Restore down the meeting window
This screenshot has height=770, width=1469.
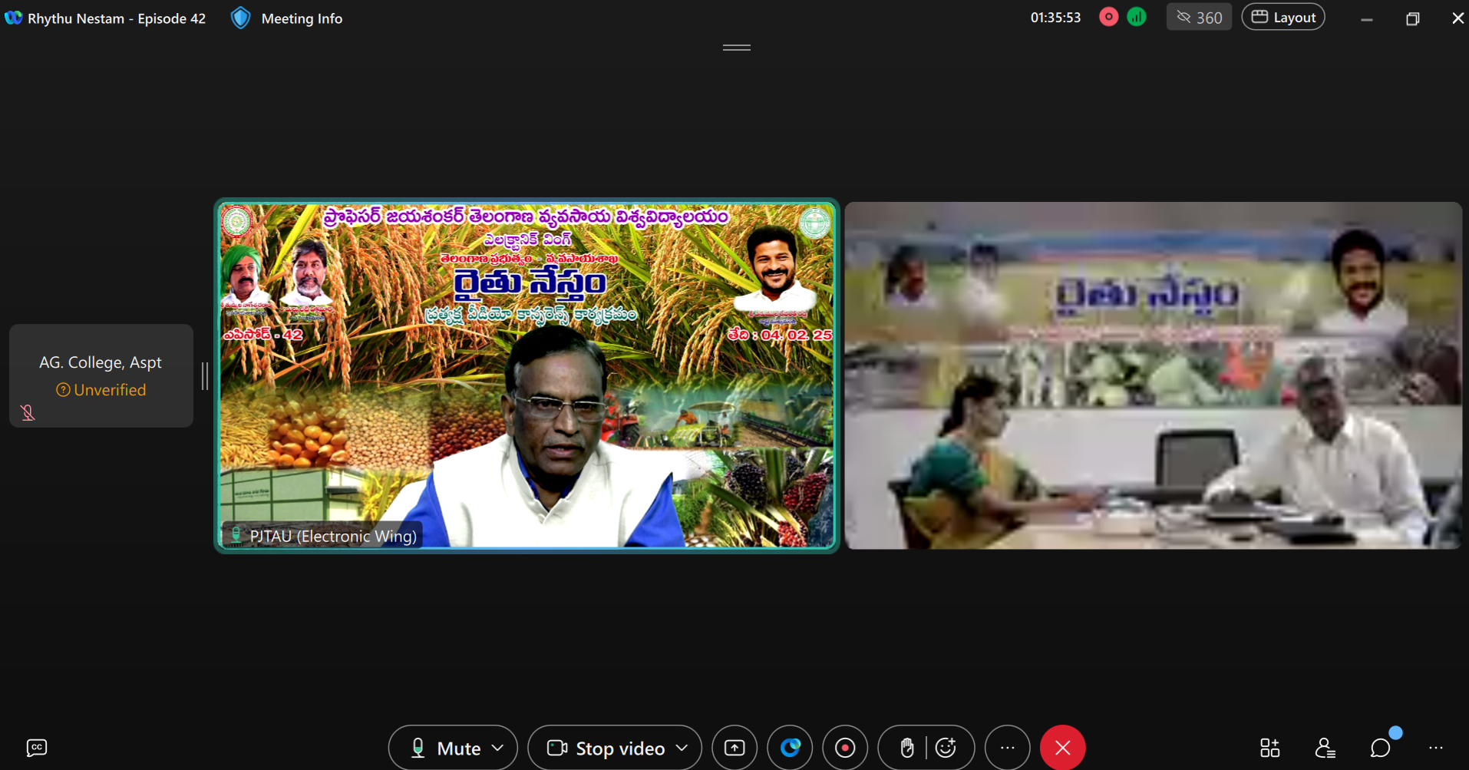pos(1412,18)
